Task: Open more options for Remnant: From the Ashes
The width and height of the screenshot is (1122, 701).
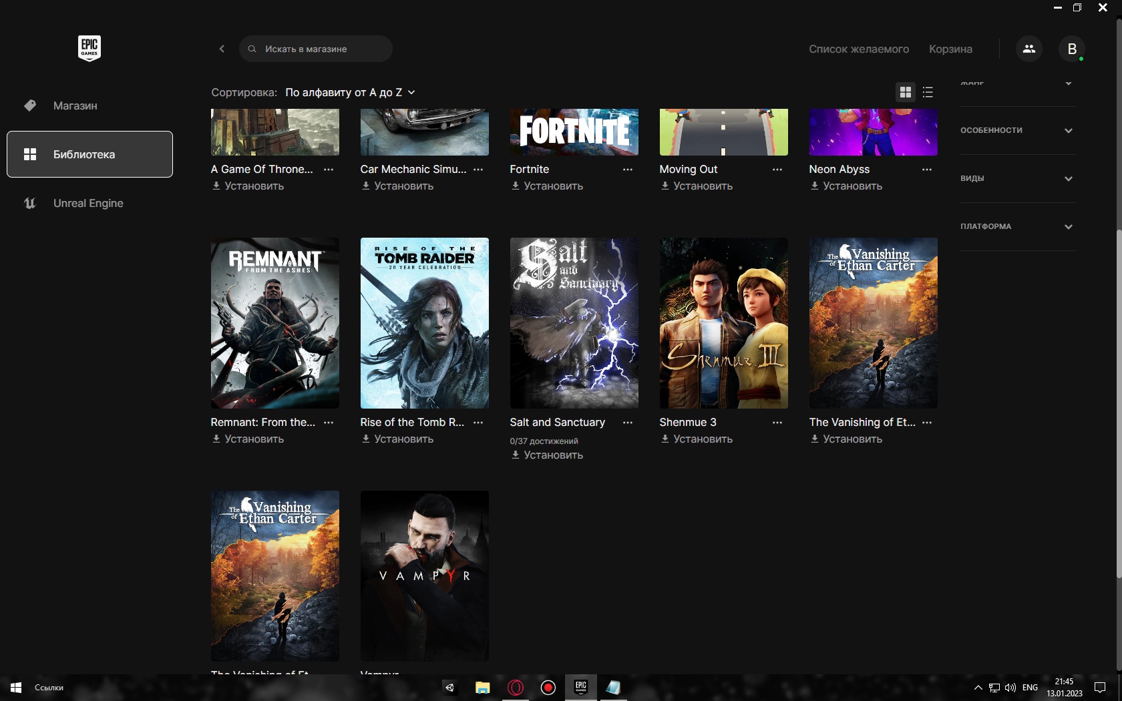Action: pyautogui.click(x=329, y=423)
